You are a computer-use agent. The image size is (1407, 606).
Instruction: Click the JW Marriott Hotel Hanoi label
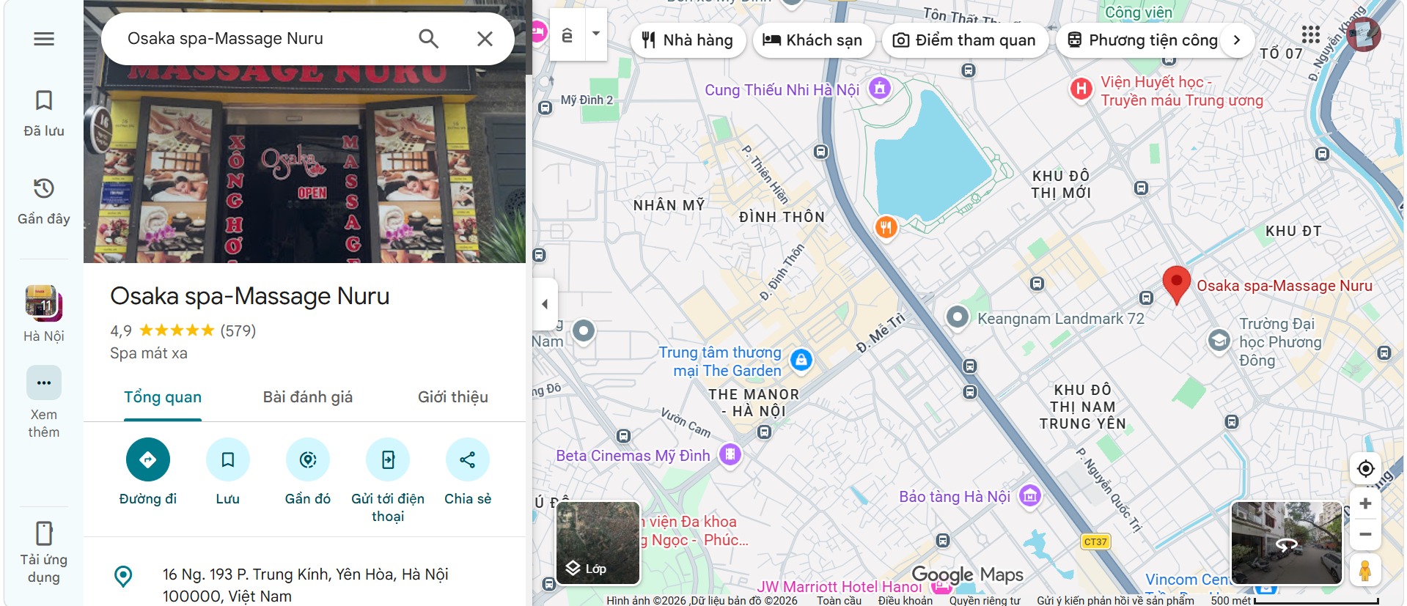[x=839, y=587]
